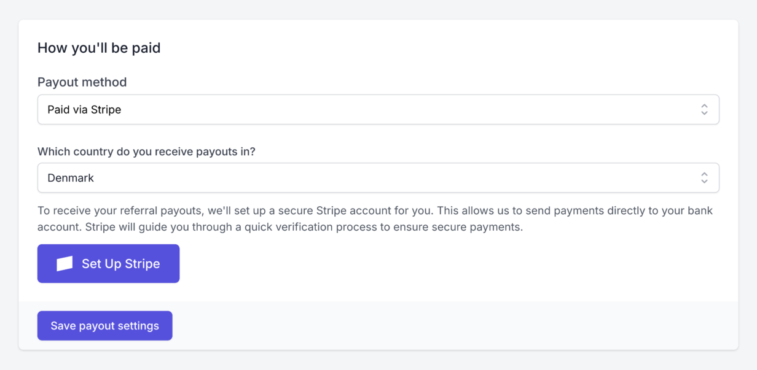Click the blank white area right of Set Up Stripe

[455, 264]
